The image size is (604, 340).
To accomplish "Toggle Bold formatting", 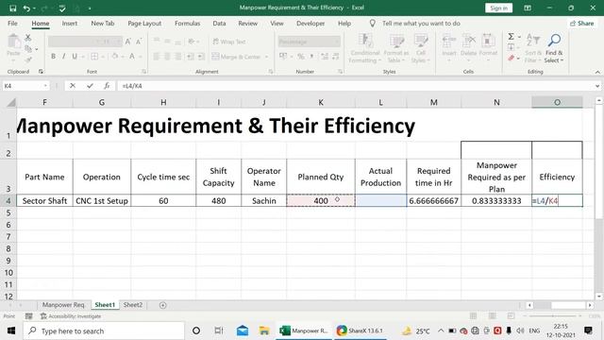I will 53,57.
